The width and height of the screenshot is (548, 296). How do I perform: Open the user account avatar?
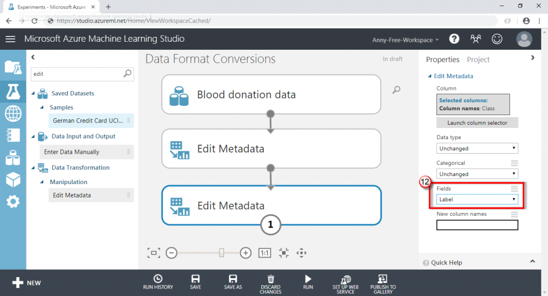[x=524, y=39]
